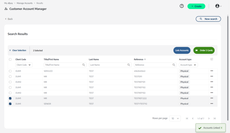The image size is (230, 133).
Task: Click Manage Accounts breadcrumb
Action: point(25,3)
